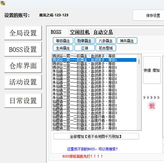The height and width of the screenshot is (163, 164).
Task: Click the red 设 circular icon
Action: pyautogui.click(x=152, y=106)
